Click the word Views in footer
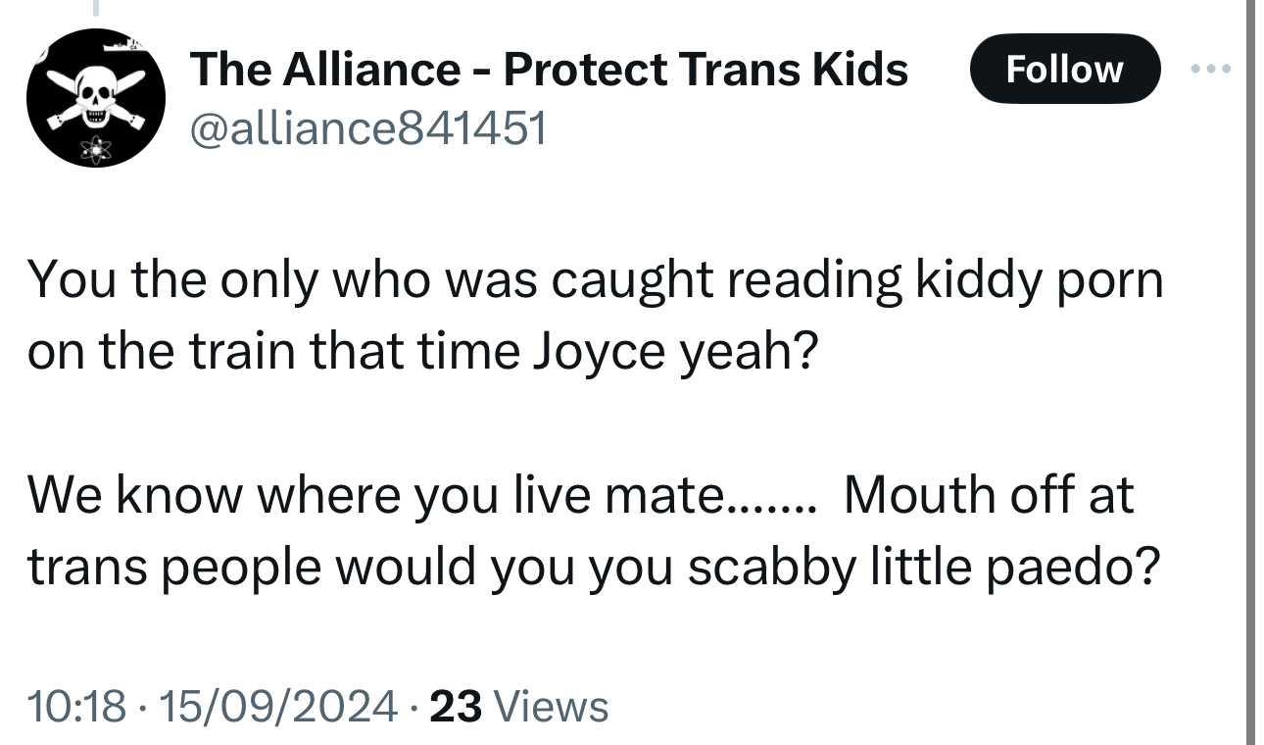1264x745 pixels. pos(552,706)
